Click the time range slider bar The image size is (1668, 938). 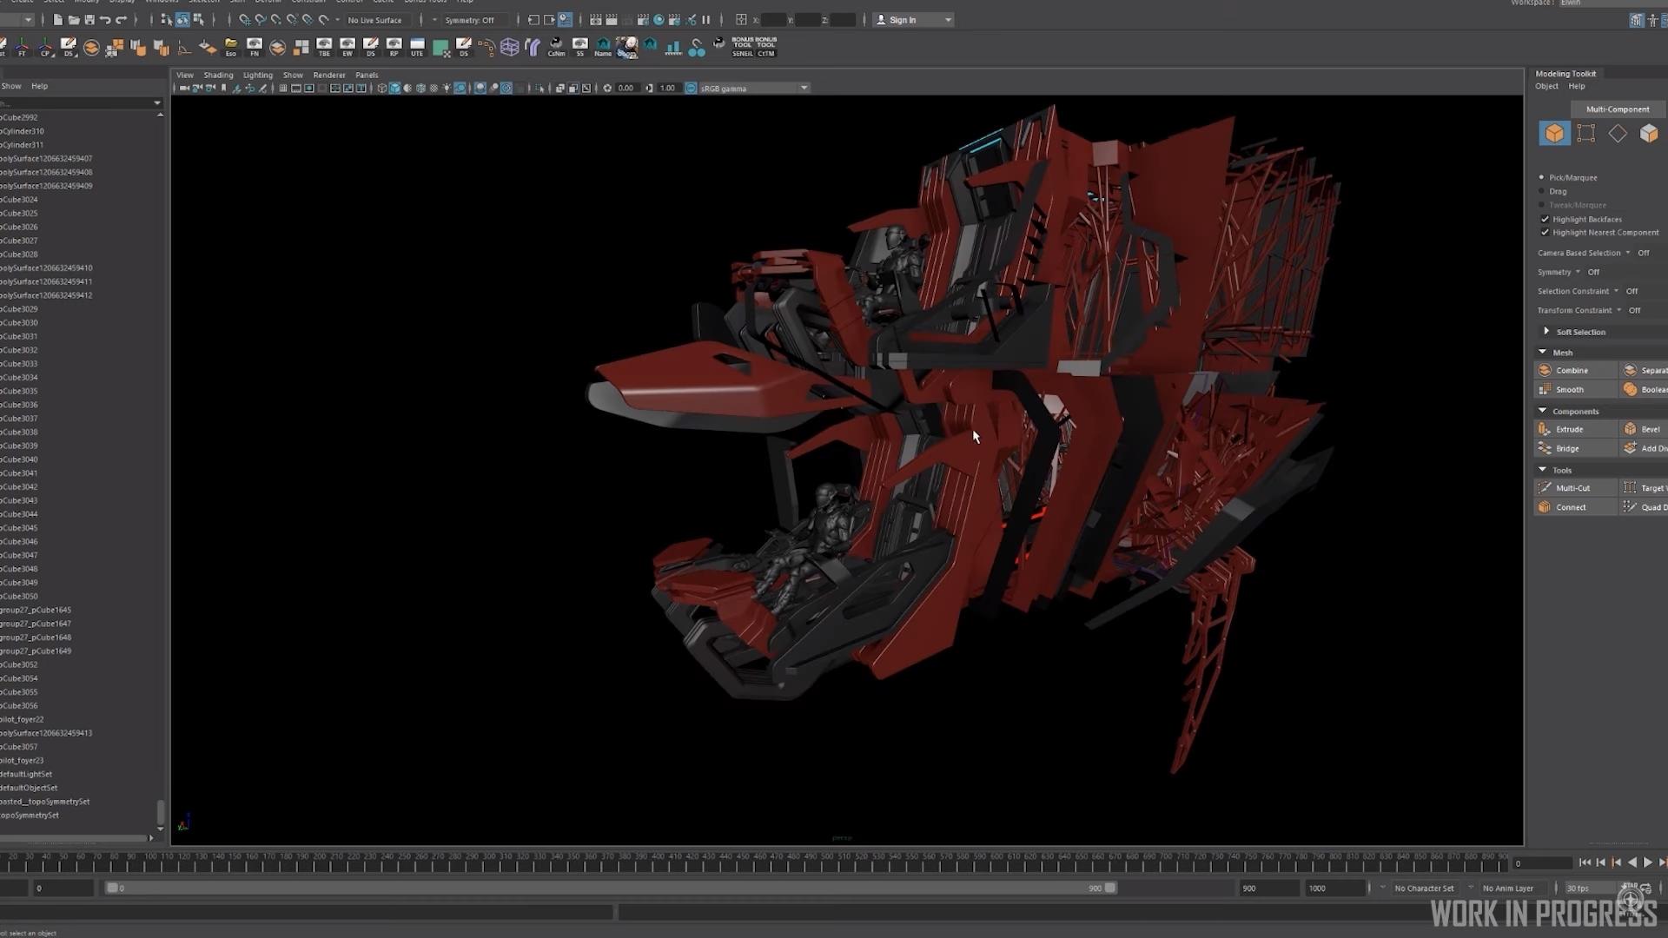tap(608, 888)
